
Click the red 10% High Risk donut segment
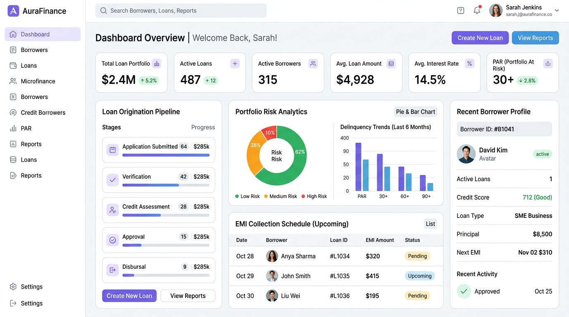click(270, 133)
